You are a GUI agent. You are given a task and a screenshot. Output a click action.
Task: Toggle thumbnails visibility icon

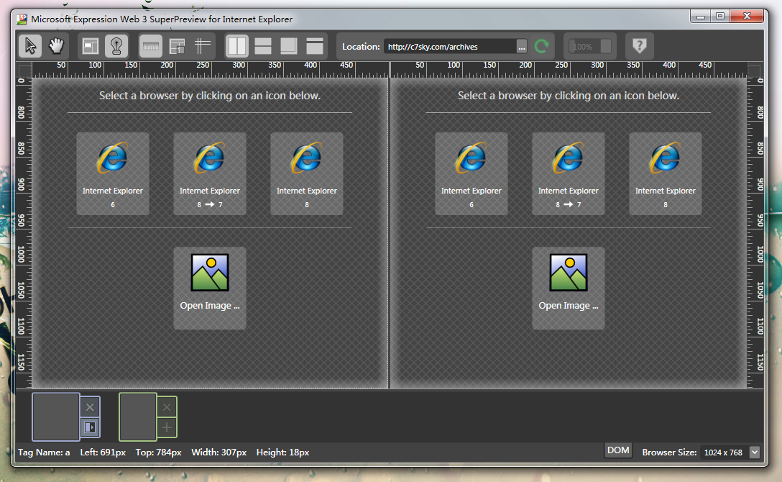click(x=177, y=46)
